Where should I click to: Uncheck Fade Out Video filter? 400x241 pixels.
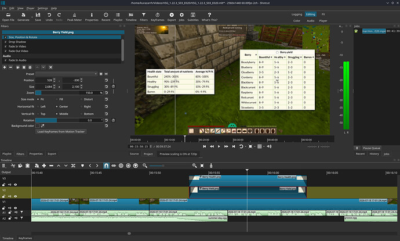(x=6, y=51)
